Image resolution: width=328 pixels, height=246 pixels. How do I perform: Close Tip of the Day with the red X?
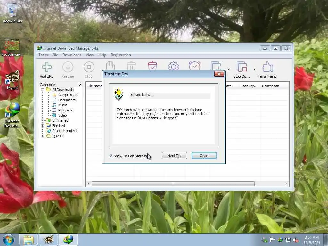pos(219,74)
